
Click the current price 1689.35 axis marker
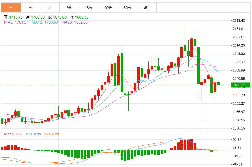pyautogui.click(x=239, y=85)
